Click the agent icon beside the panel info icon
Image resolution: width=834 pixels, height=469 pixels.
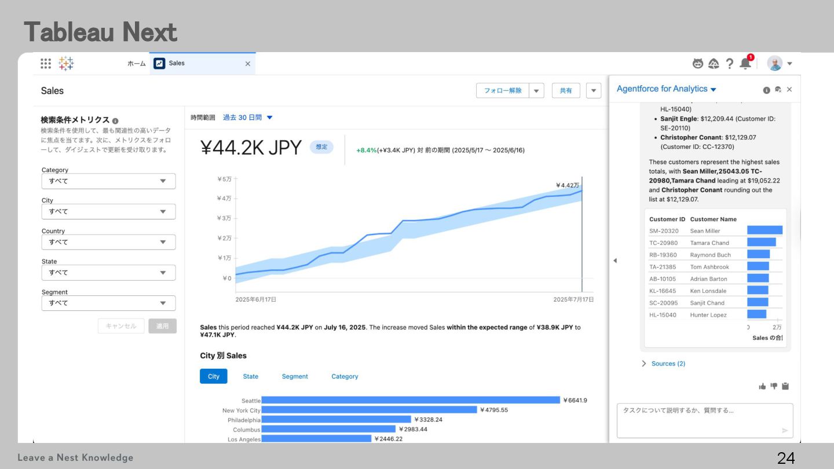[x=778, y=90]
